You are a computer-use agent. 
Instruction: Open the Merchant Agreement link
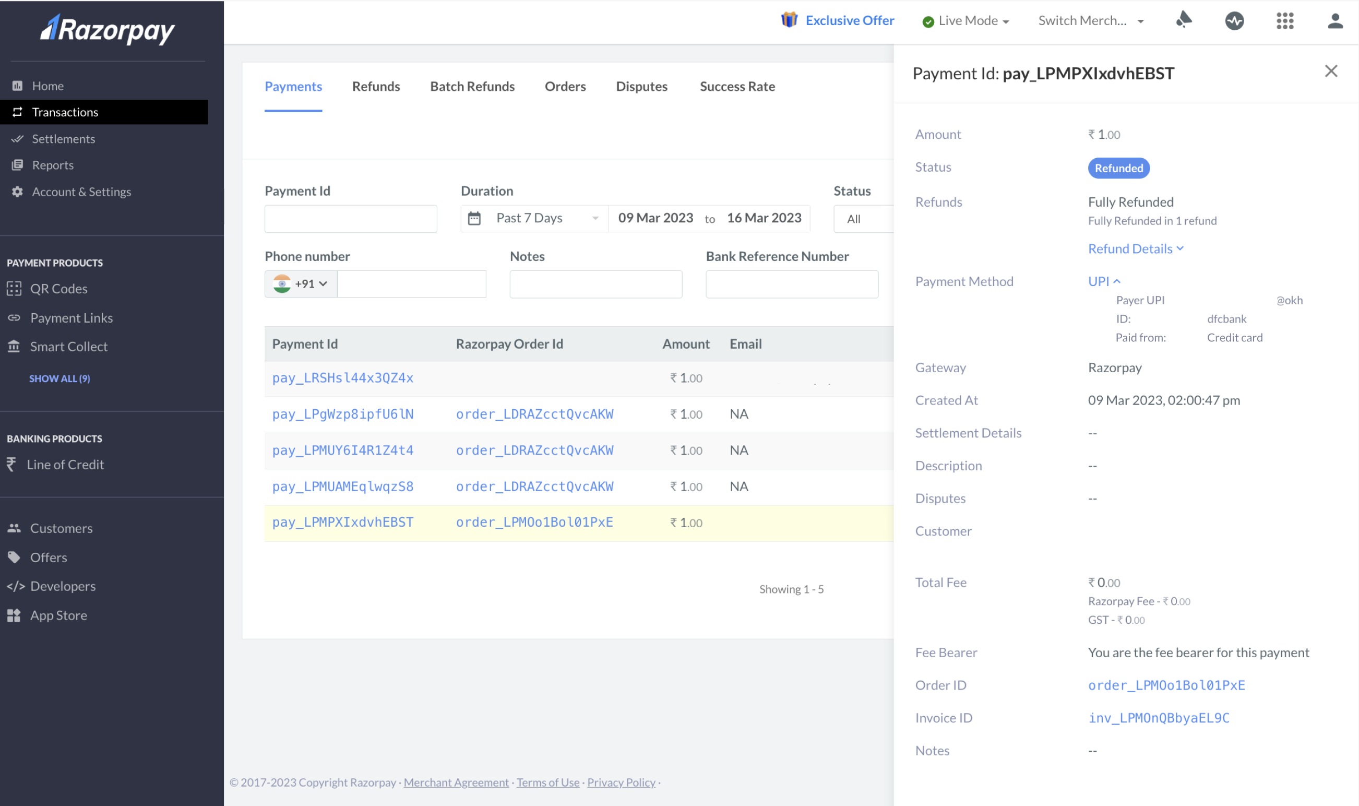456,783
